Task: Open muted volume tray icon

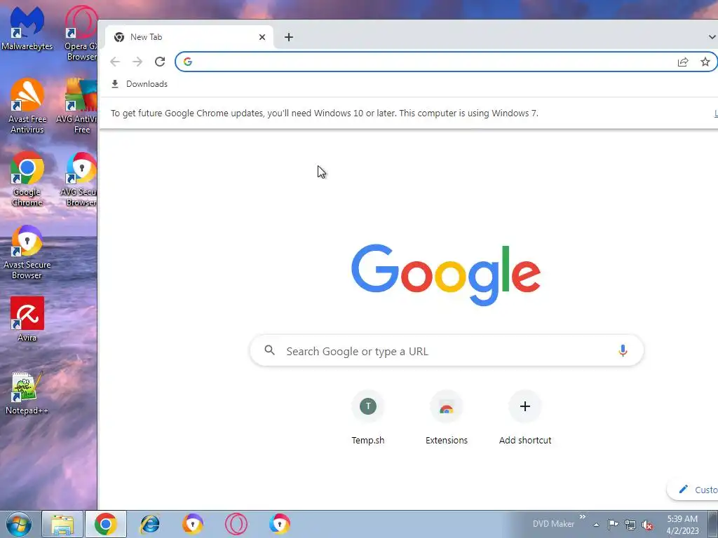Action: tap(647, 525)
